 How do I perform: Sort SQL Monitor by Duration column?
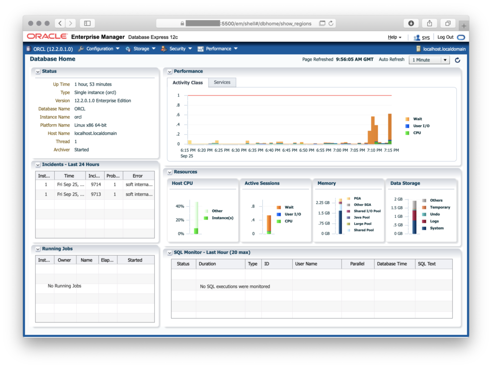pyautogui.click(x=220, y=264)
